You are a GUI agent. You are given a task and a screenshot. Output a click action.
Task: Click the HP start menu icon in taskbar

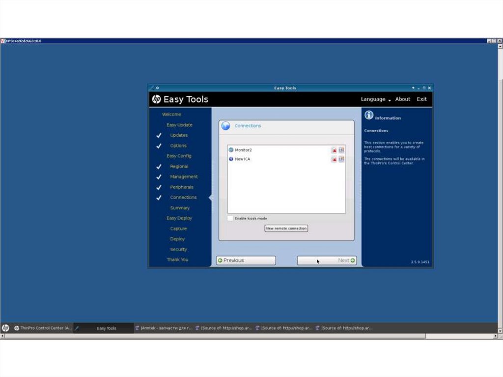tap(5, 328)
